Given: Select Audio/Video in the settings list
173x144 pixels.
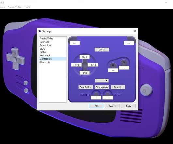Looking at the screenshot, I should coord(46,38).
